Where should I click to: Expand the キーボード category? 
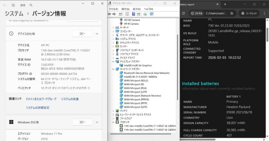coord(113,27)
